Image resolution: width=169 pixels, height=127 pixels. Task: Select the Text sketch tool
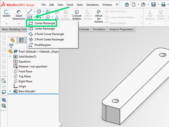point(57,17)
